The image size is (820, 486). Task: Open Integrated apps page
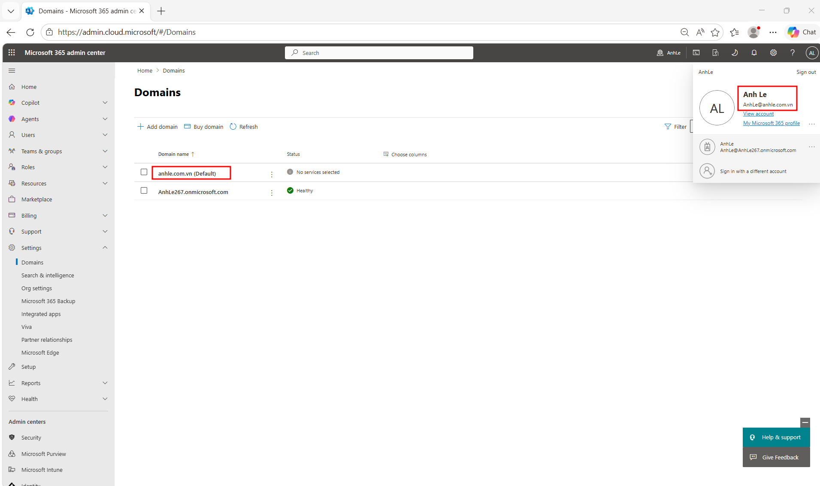pyautogui.click(x=41, y=314)
